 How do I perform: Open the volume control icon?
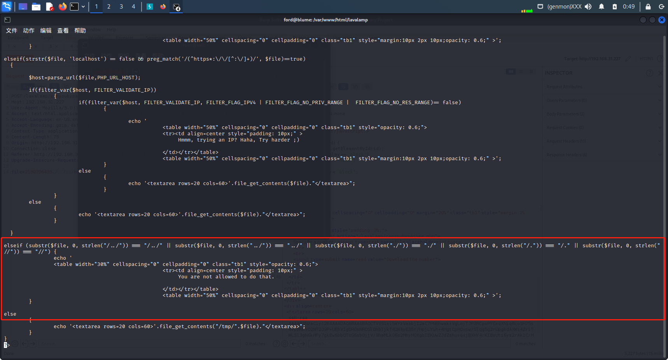(588, 7)
